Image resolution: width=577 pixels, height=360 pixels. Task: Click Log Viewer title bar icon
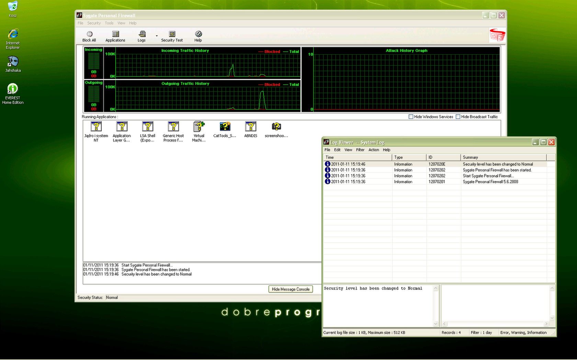point(326,142)
